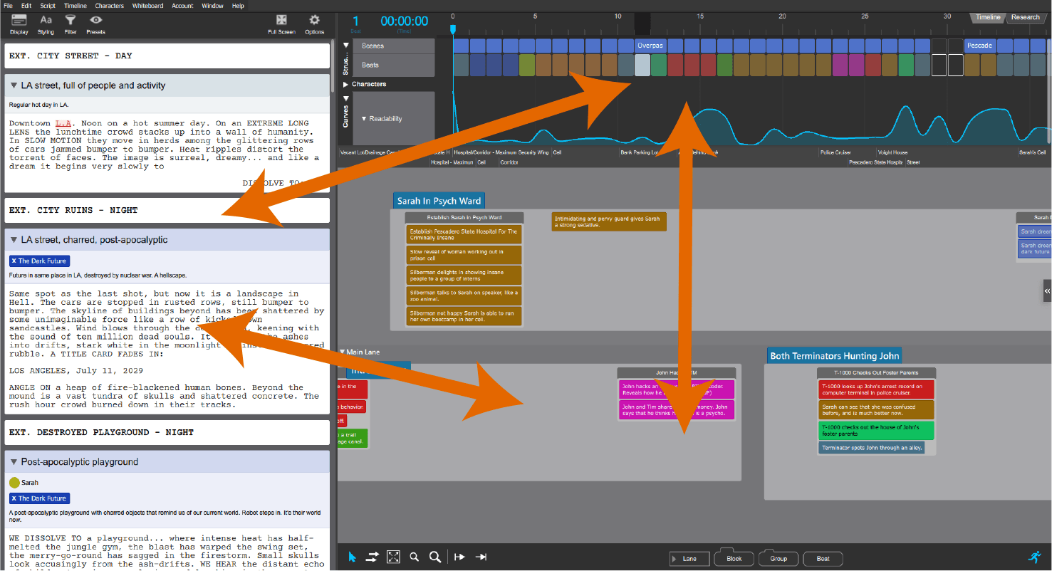1052x571 pixels.
Task: Select the Both Terminators Hunting John header
Action: (x=835, y=355)
